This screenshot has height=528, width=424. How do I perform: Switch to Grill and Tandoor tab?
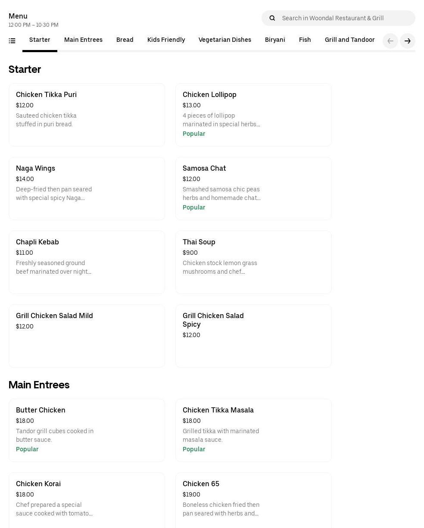[x=349, y=40]
